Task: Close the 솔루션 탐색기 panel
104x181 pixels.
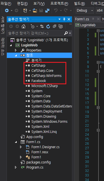Action: coord(69,19)
